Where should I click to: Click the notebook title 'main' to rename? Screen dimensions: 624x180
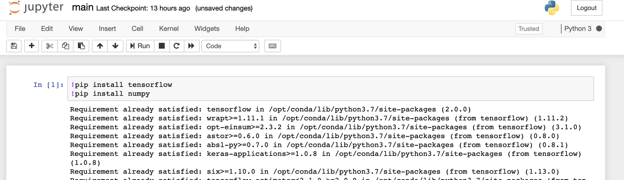[x=82, y=8]
